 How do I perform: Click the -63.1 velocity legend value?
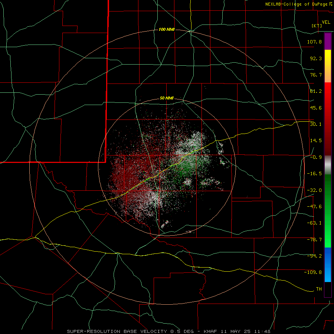click(x=314, y=223)
